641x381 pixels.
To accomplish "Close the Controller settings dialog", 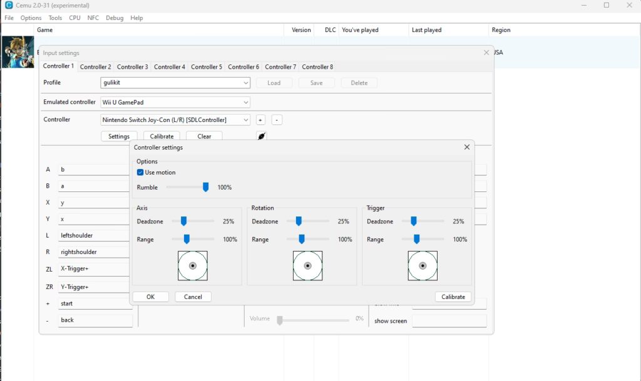I will click(x=467, y=147).
